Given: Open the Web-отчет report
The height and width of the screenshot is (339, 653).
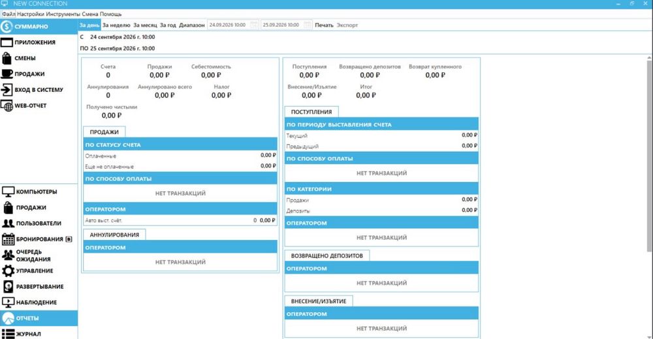Looking at the screenshot, I should 39,106.
